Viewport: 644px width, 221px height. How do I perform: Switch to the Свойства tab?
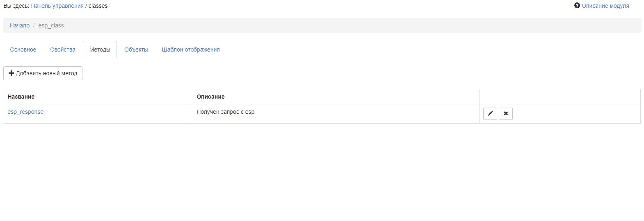63,50
